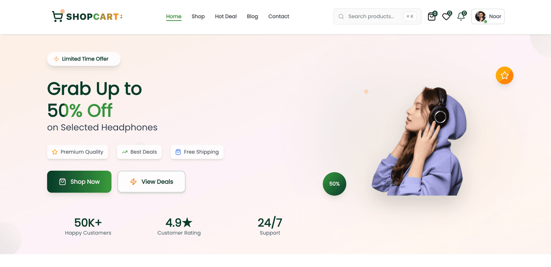The height and width of the screenshot is (267, 551).
Task: Click the lightning icon in Limited Time Offer
Action: coord(56,59)
